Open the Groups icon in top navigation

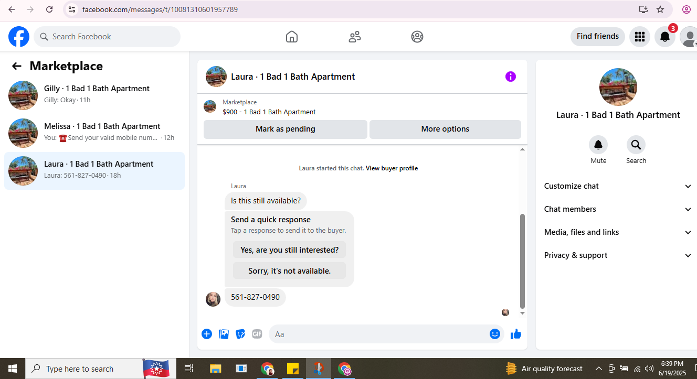417,37
